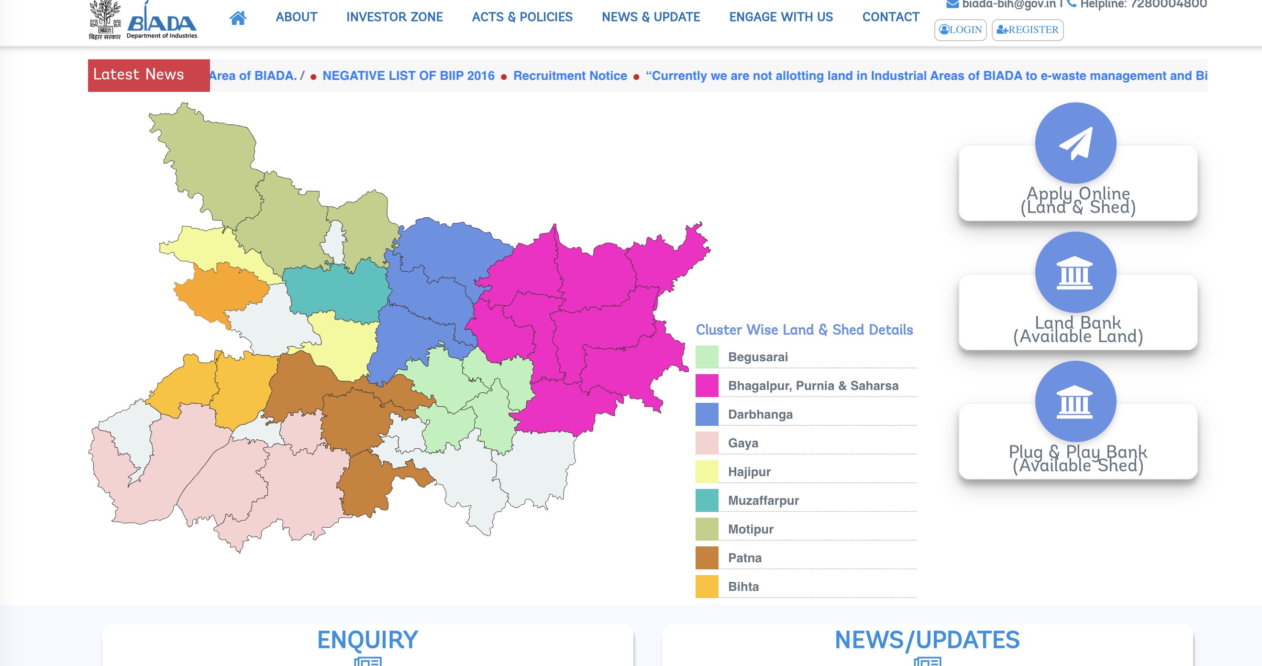Click the envelope email icon in header

pos(952,4)
